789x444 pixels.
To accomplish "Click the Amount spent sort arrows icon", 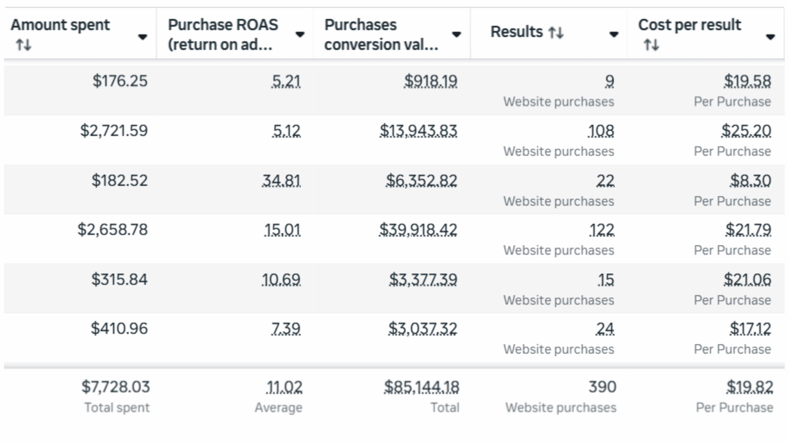I will pyautogui.click(x=23, y=45).
